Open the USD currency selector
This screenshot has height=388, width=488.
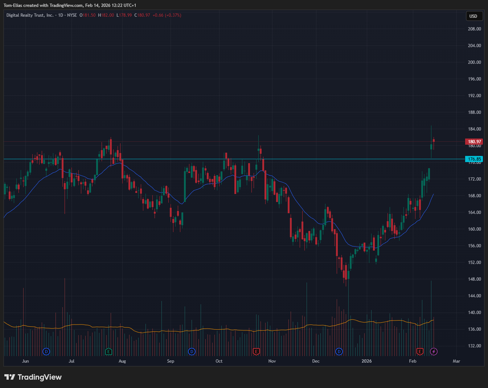click(x=474, y=16)
